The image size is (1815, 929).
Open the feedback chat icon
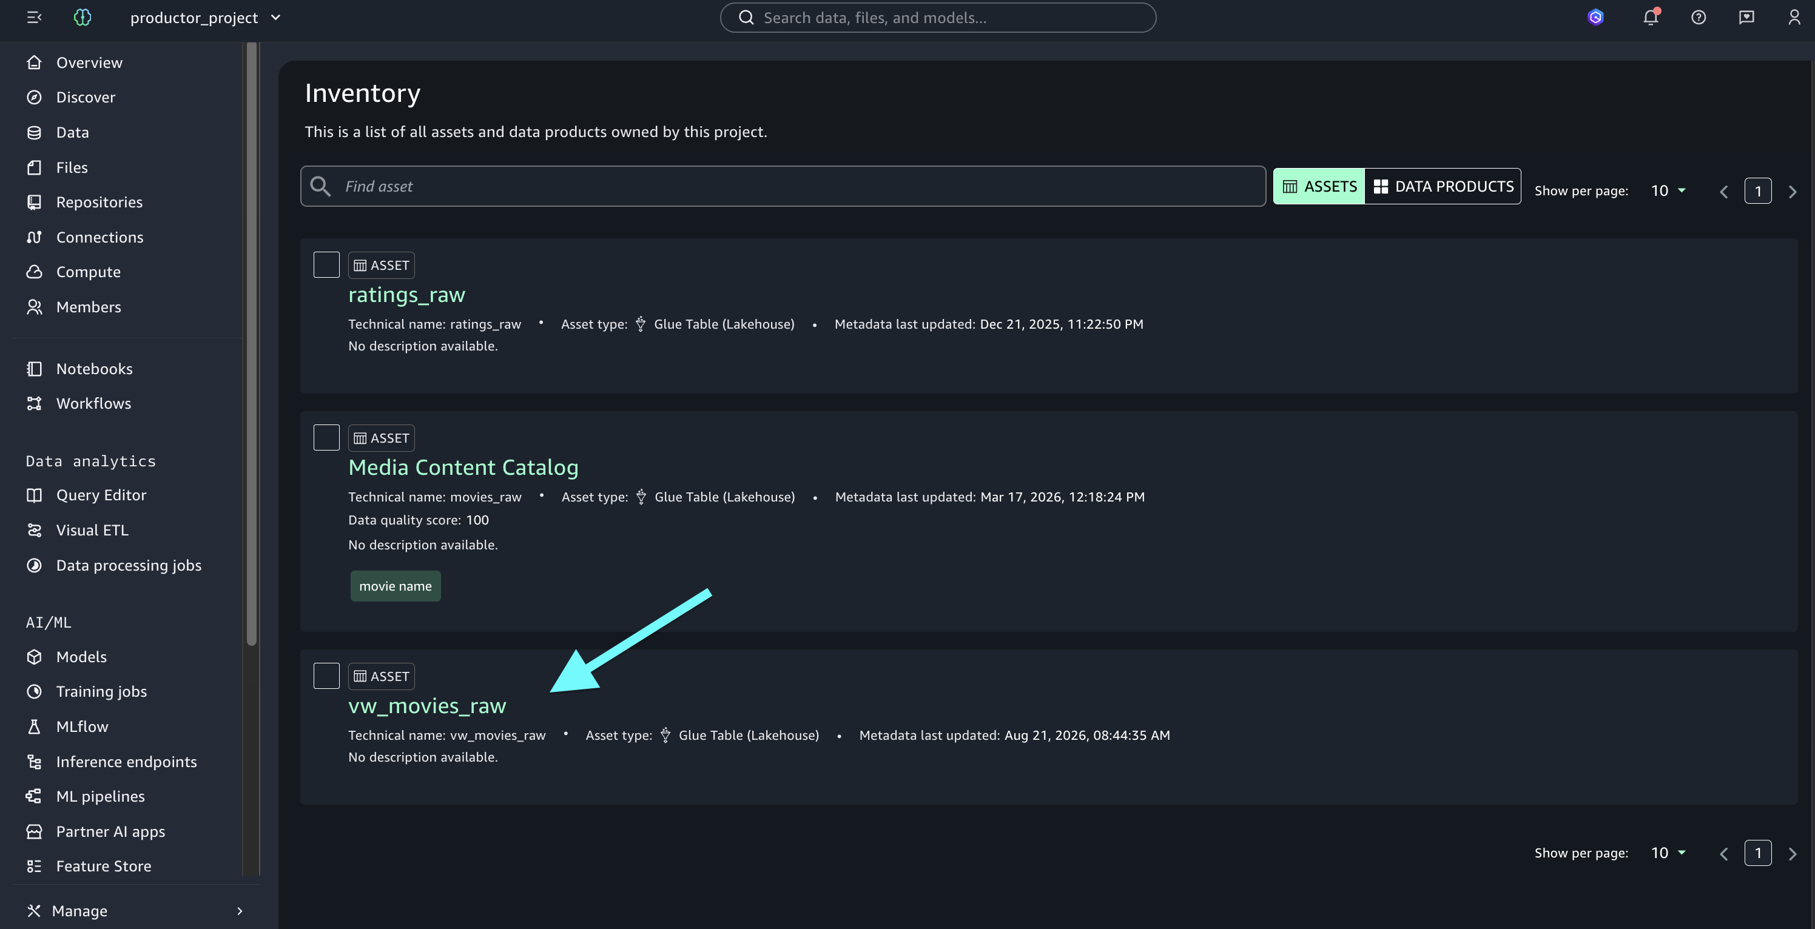click(1746, 18)
